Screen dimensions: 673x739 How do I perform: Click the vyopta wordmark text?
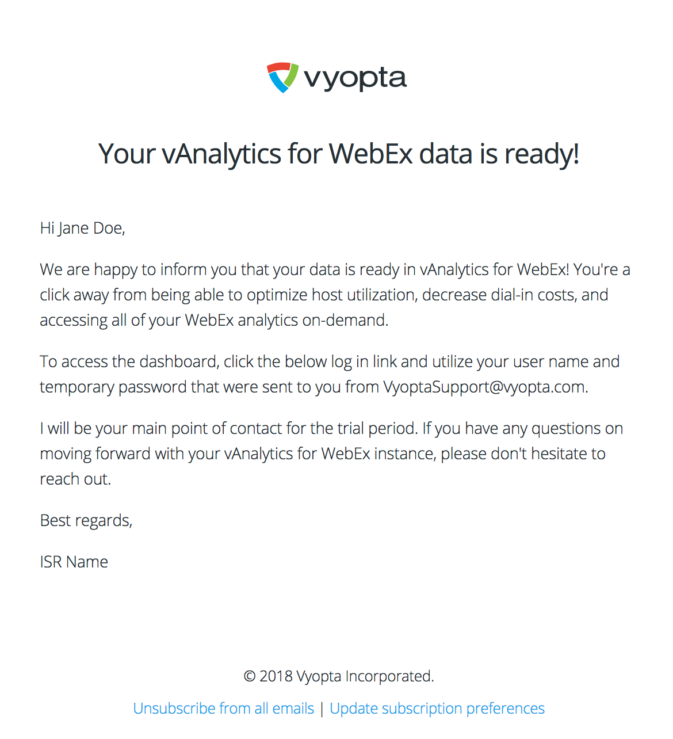point(355,79)
